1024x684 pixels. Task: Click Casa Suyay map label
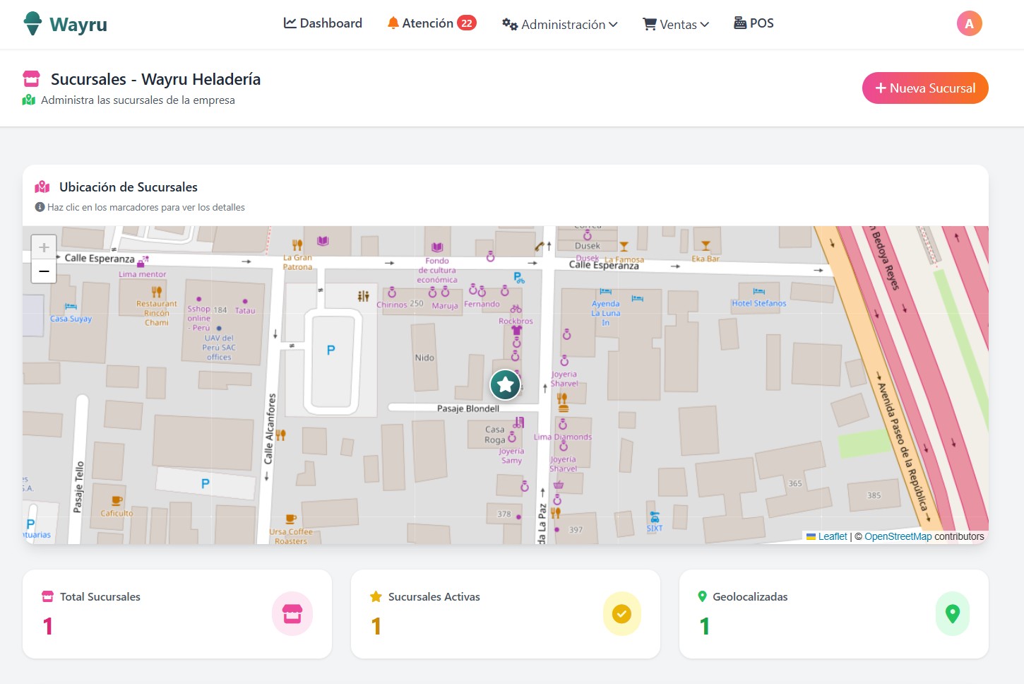coord(71,319)
